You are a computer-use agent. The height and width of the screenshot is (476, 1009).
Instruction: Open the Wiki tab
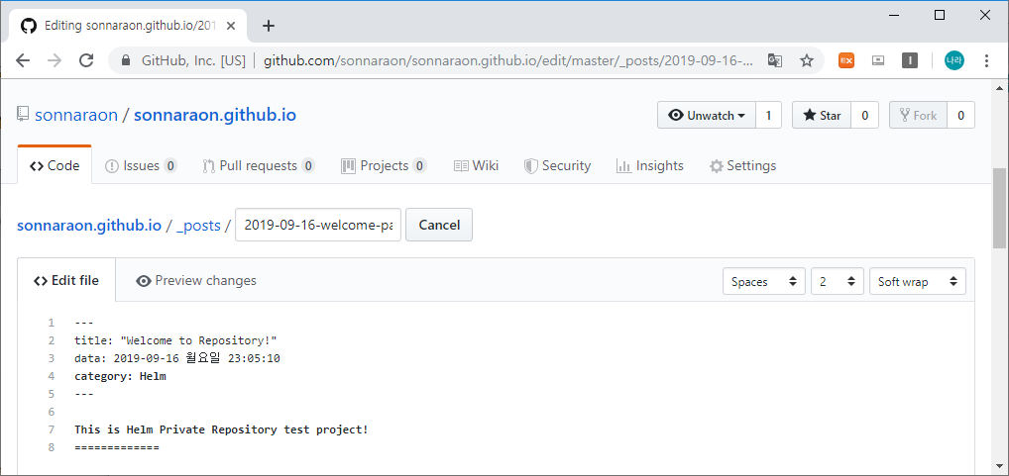tap(476, 165)
